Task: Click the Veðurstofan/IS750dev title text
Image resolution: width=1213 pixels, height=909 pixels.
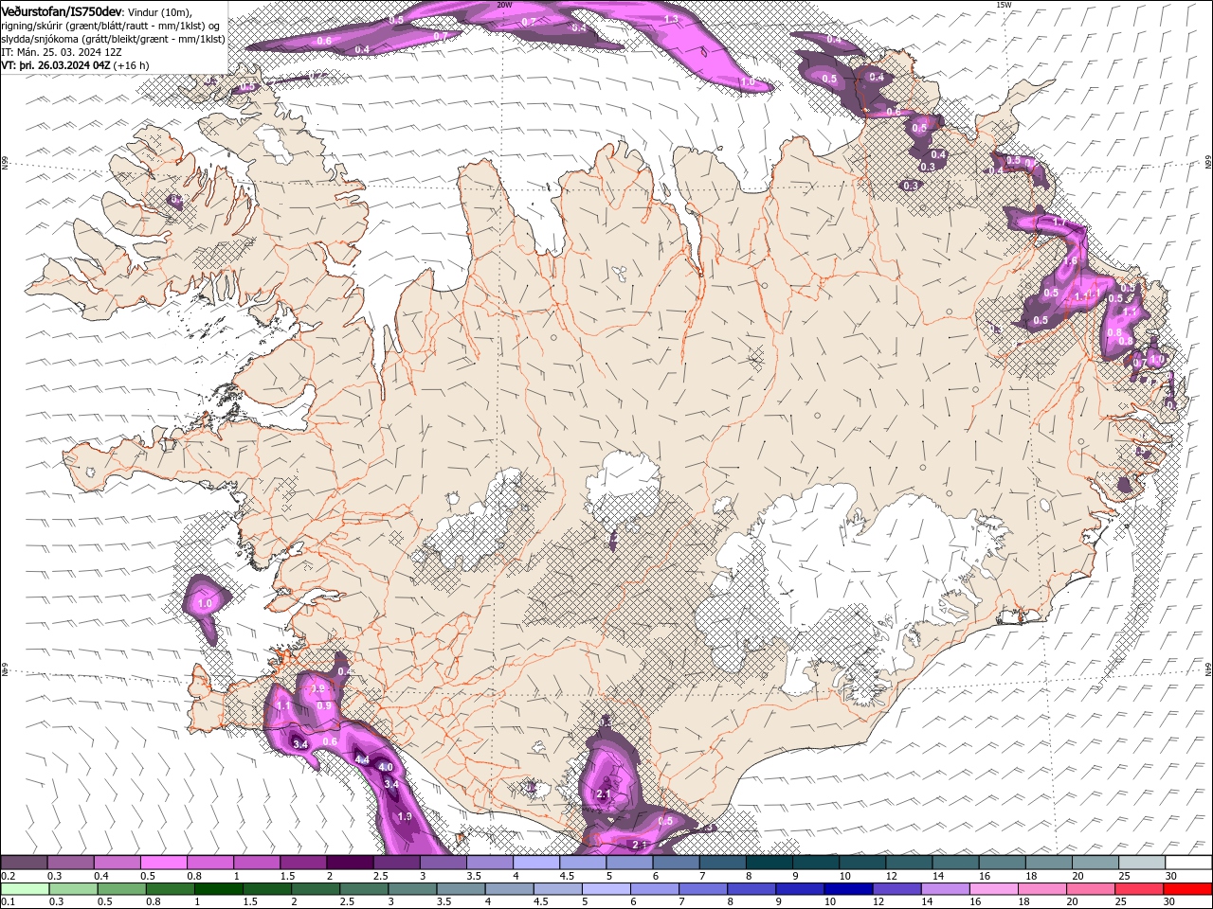Action: [62, 10]
